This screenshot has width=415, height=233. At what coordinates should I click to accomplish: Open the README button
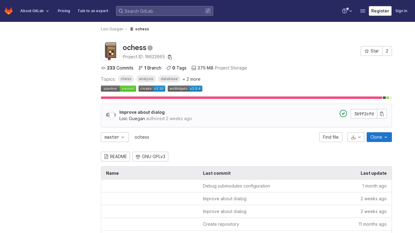(115, 157)
